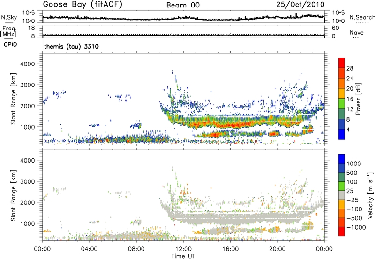Screen dimensions: 375x259
Task: Select the '100' label on Velocity colorbar
Action: pos(353,182)
